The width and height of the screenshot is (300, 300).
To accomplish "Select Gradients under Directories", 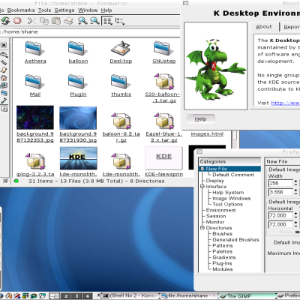I will point(224,257).
